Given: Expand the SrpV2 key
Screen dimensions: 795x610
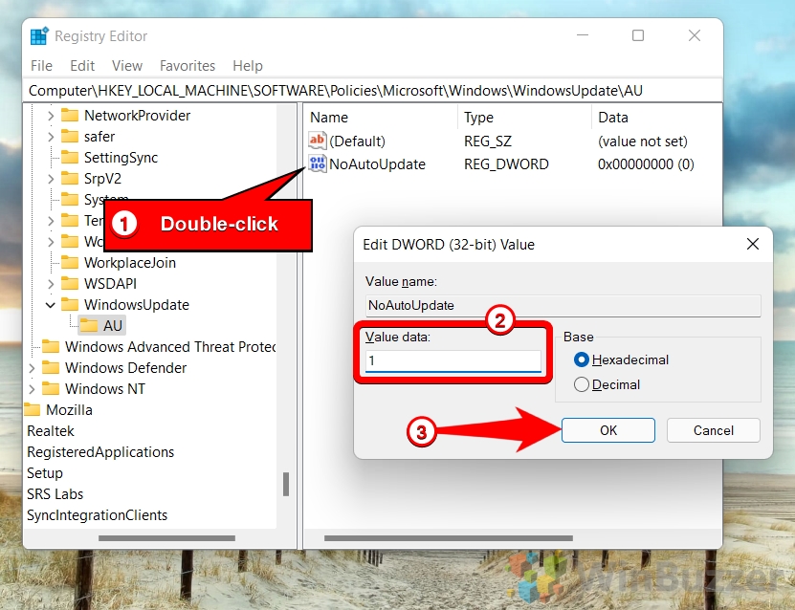Looking at the screenshot, I should pyautogui.click(x=51, y=179).
